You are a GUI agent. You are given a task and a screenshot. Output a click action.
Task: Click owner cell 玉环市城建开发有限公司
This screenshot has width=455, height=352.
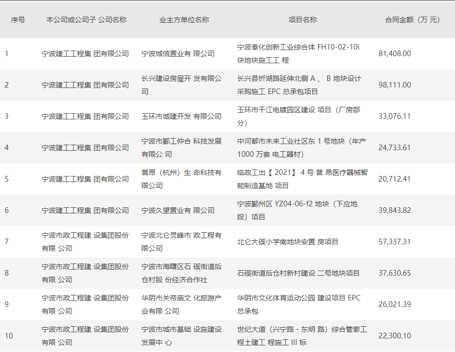coord(181,116)
